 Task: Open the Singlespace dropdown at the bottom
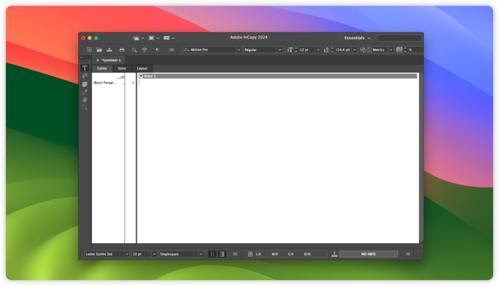pos(181,253)
